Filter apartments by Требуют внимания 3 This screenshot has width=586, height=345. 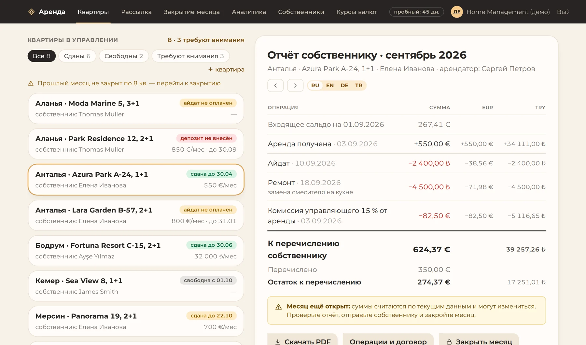tap(190, 56)
